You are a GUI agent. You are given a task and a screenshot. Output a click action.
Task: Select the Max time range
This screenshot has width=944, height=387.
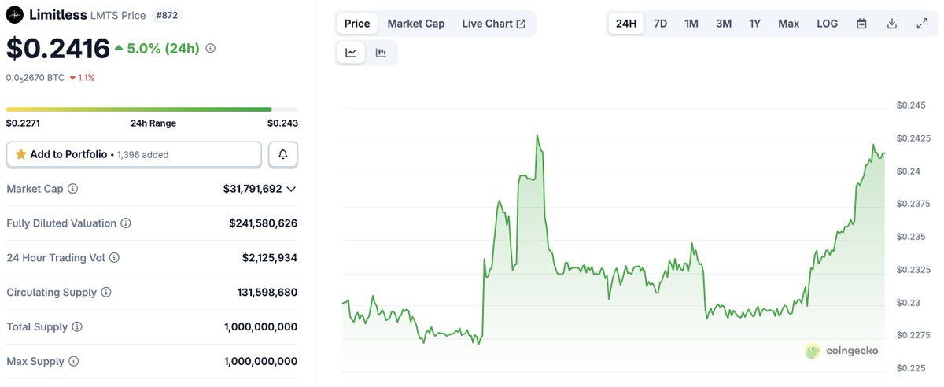[x=789, y=24]
